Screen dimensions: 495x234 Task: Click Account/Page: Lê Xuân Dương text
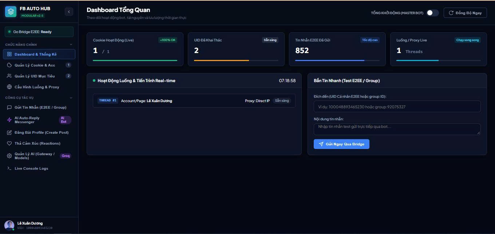coord(146,101)
